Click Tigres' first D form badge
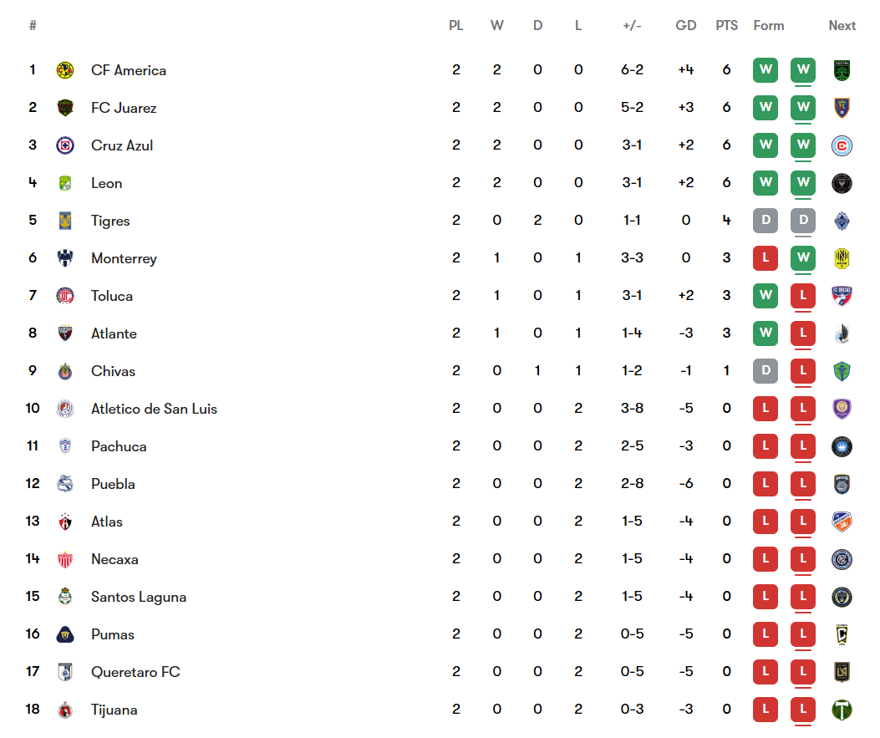This screenshot has height=738, width=880. click(x=766, y=221)
